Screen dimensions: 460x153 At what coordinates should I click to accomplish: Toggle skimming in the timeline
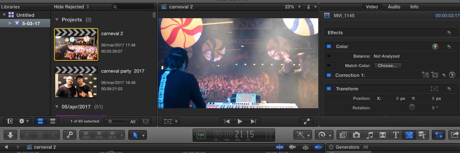click(280, 147)
